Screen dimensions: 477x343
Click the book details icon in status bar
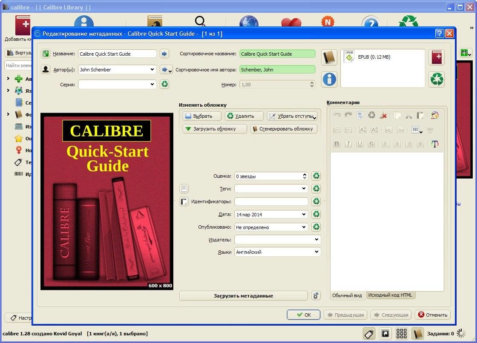coord(418,334)
